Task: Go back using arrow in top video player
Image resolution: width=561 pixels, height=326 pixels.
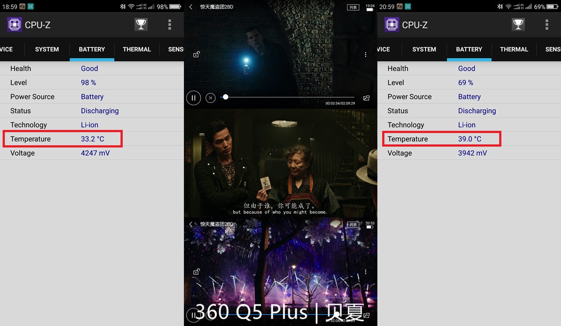Action: [191, 7]
